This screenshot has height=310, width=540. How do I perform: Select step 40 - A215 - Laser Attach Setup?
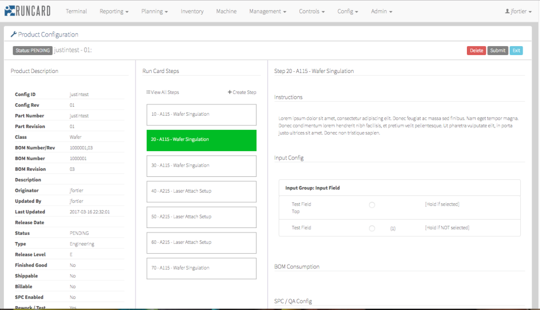click(x=201, y=192)
